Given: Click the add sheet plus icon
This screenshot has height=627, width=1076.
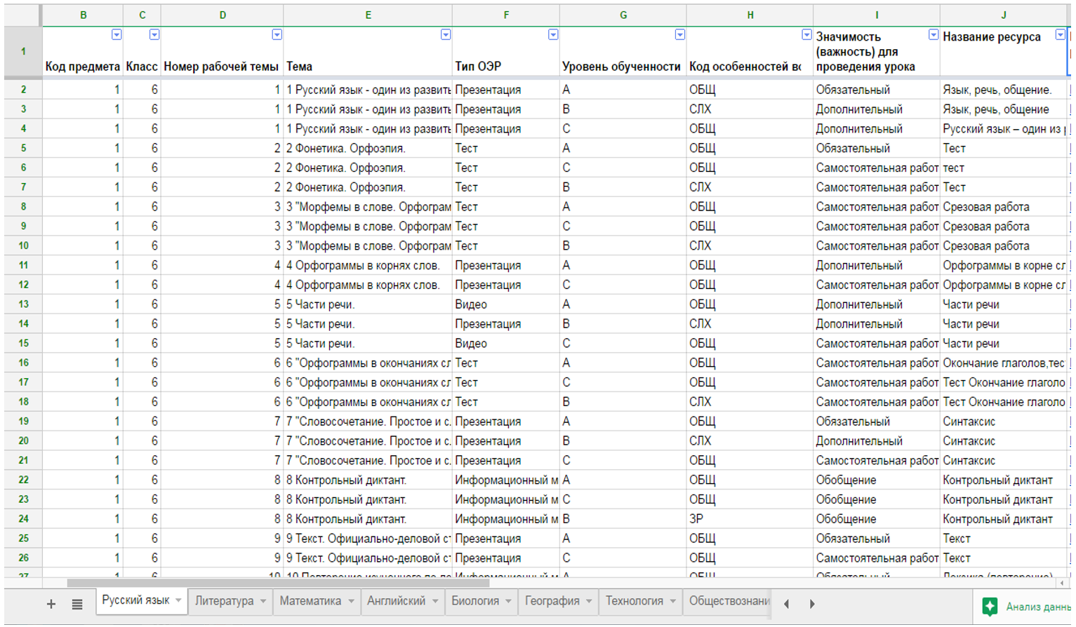Looking at the screenshot, I should point(51,604).
